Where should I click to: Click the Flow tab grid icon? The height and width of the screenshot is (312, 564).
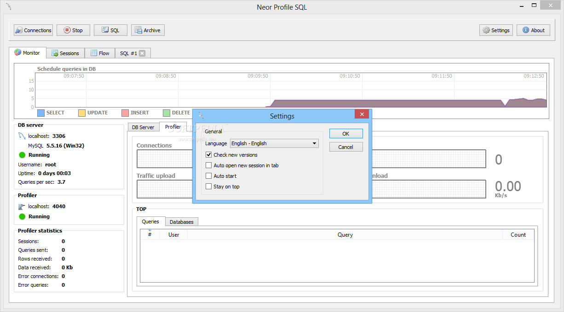[x=93, y=53]
